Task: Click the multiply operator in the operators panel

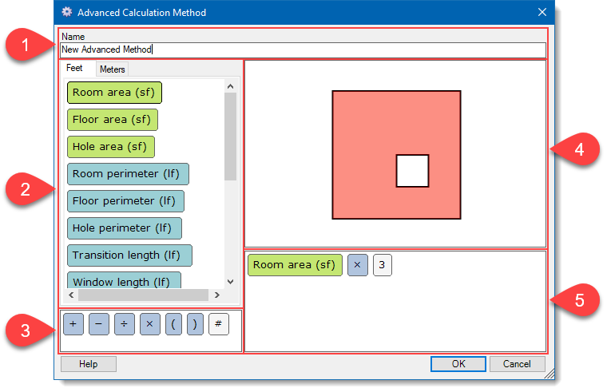Action: click(150, 324)
